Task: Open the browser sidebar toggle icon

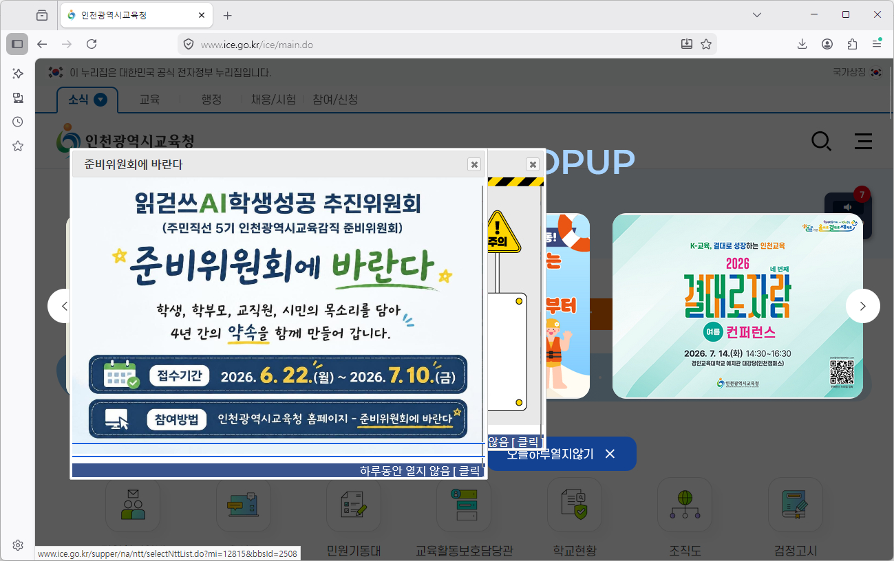Action: click(17, 44)
